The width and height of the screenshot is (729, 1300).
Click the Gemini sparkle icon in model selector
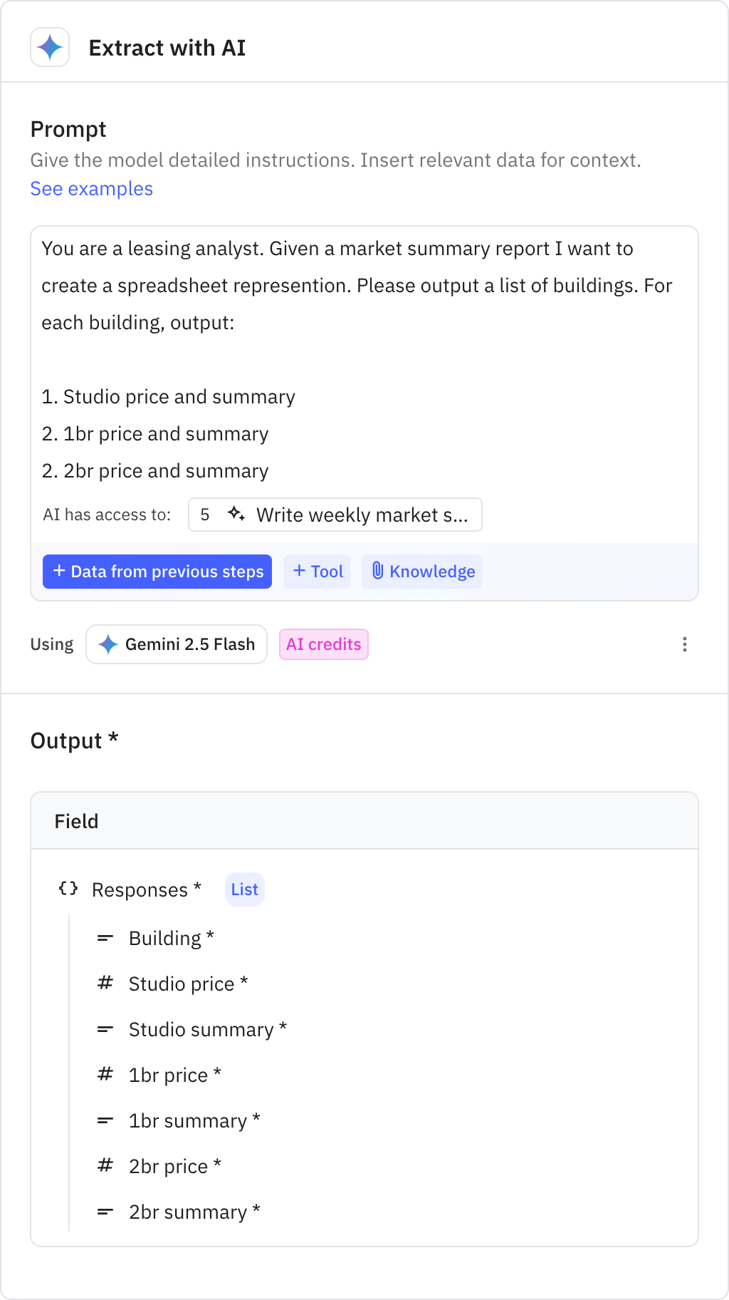107,644
